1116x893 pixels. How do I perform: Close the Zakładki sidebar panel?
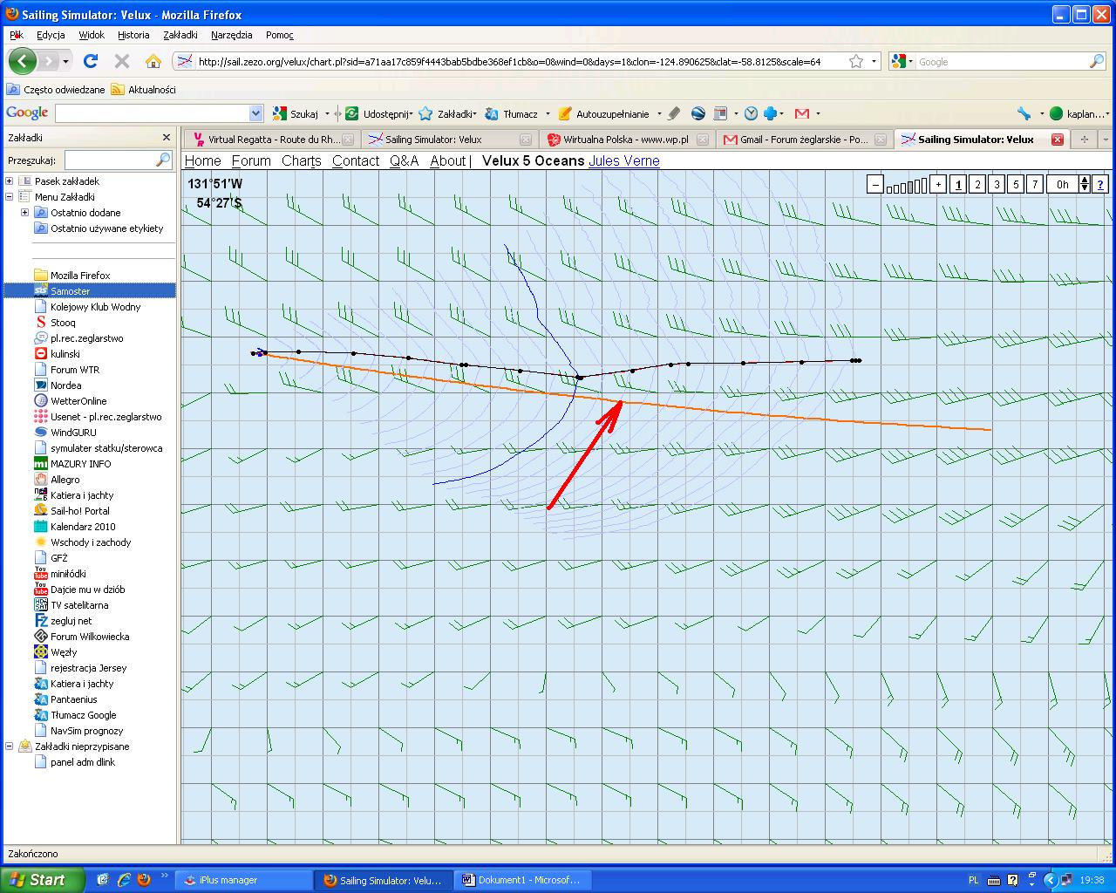pyautogui.click(x=167, y=138)
